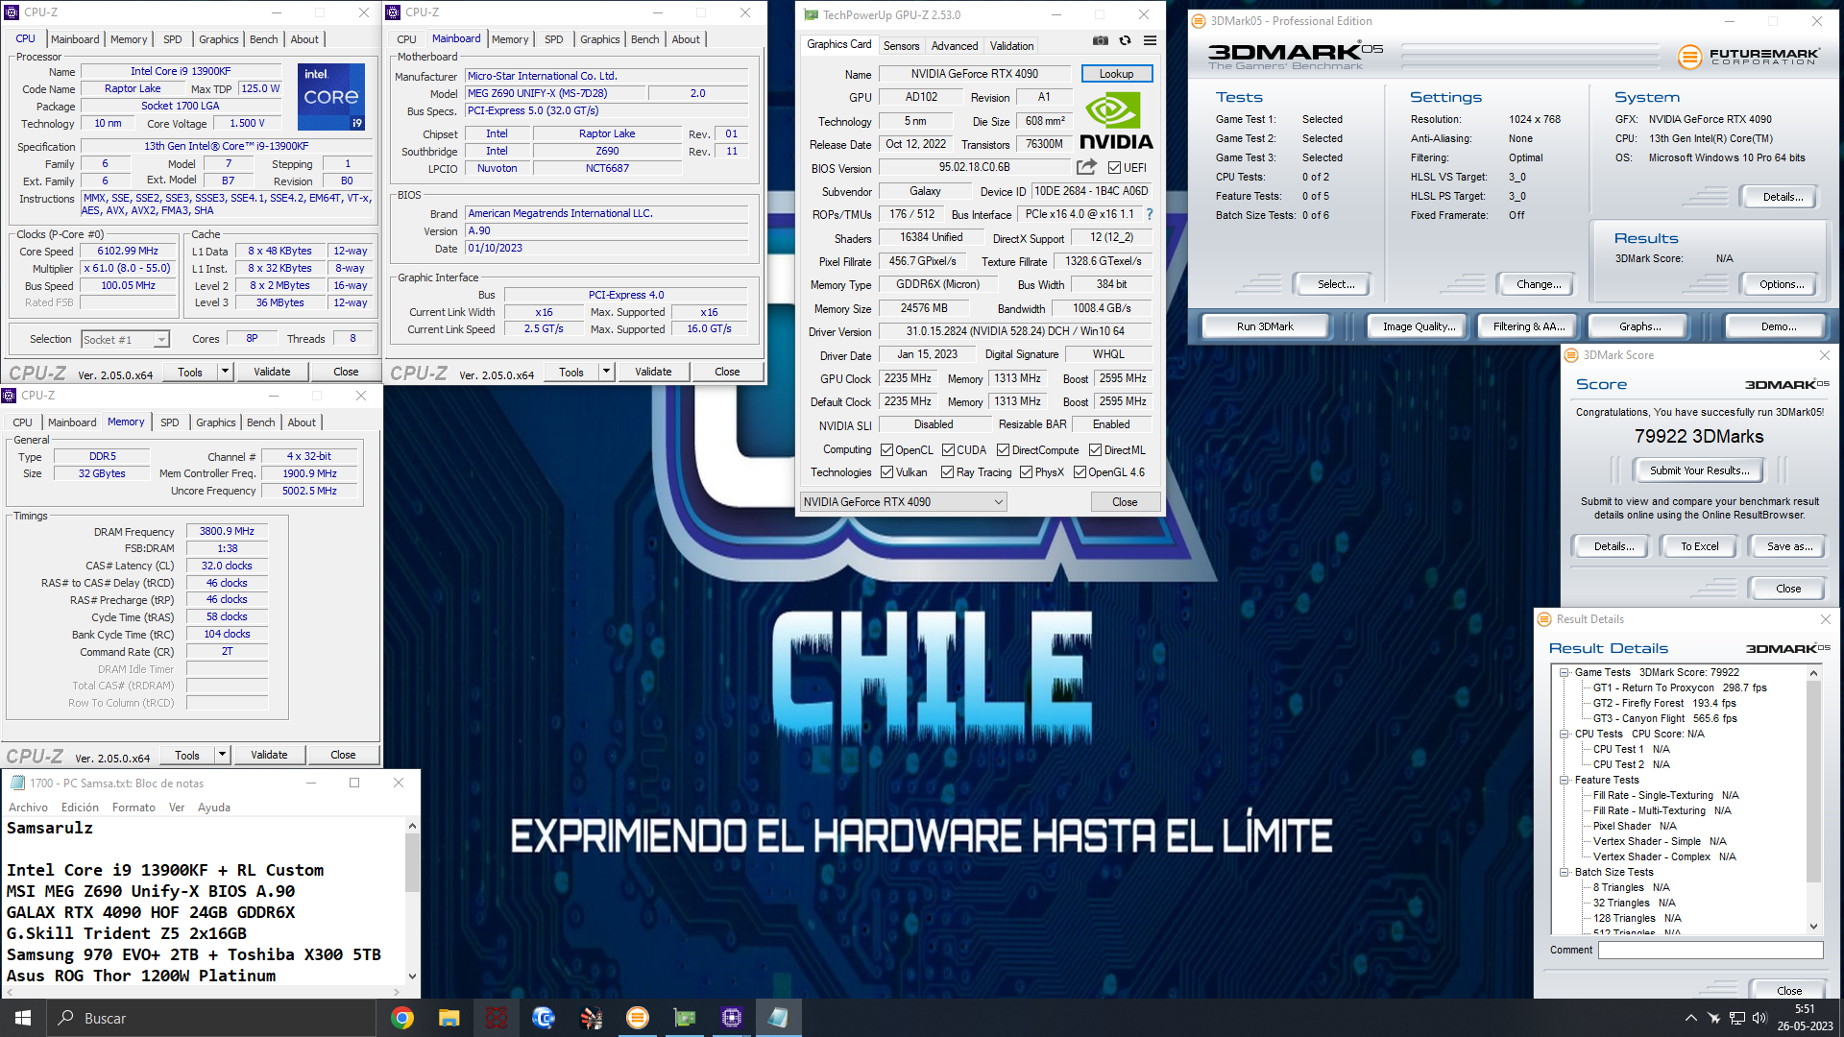Click Validate in the CPU-Z Memory window
Image resolution: width=1844 pixels, height=1037 pixels.
pyautogui.click(x=269, y=755)
